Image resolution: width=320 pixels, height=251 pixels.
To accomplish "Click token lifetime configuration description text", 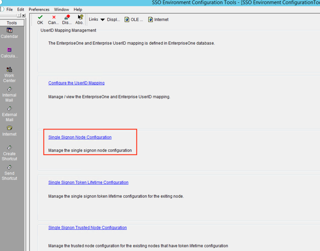I will (x=116, y=196).
